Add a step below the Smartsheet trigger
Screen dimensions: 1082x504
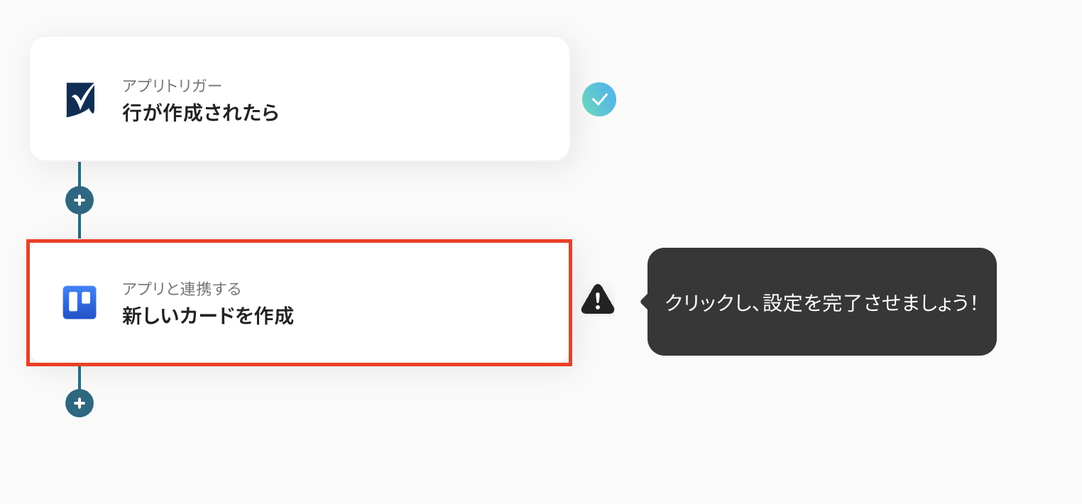[x=80, y=201]
